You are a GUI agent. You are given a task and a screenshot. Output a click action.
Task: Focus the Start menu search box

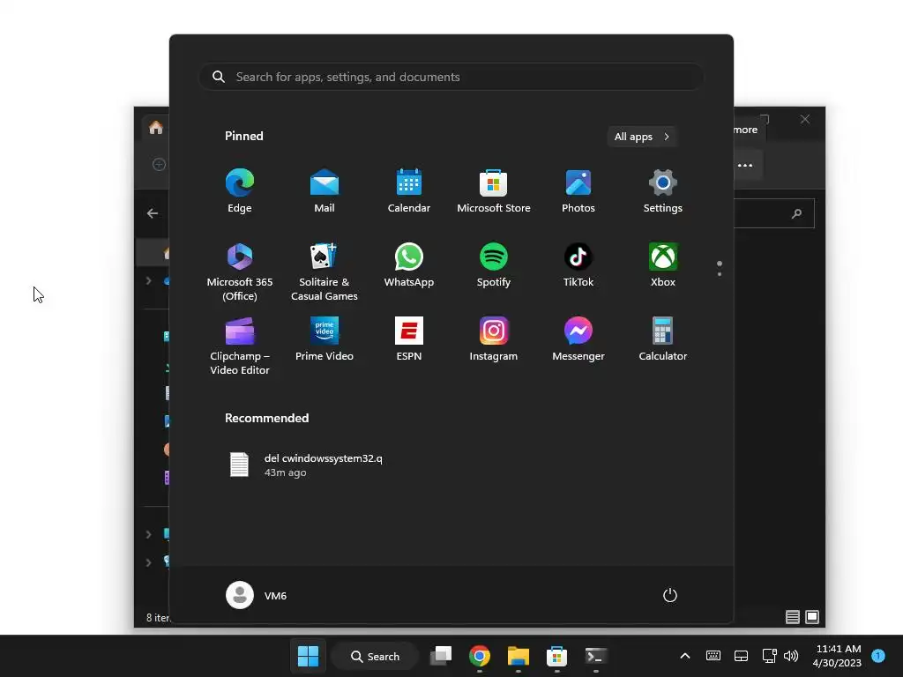pyautogui.click(x=451, y=77)
